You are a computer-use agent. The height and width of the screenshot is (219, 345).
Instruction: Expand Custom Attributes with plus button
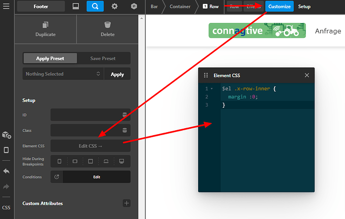(126, 203)
